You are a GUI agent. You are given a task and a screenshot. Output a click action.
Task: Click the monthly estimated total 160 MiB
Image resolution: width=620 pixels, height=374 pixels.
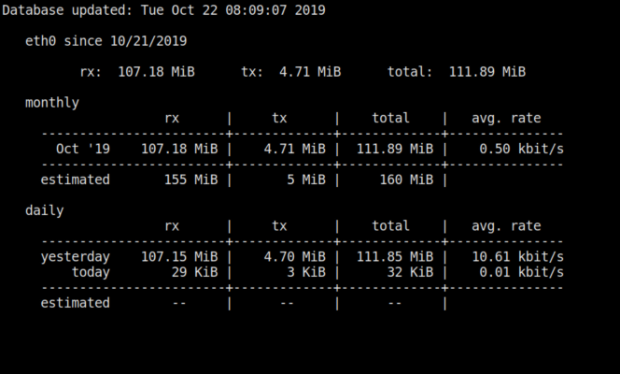pyautogui.click(x=406, y=180)
